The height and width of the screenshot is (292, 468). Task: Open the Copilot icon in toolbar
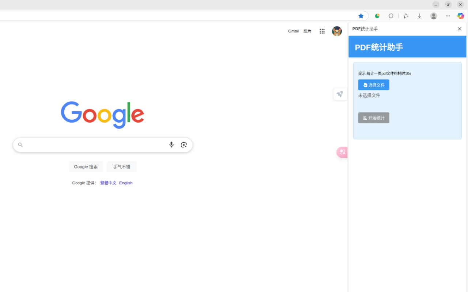coord(461,16)
